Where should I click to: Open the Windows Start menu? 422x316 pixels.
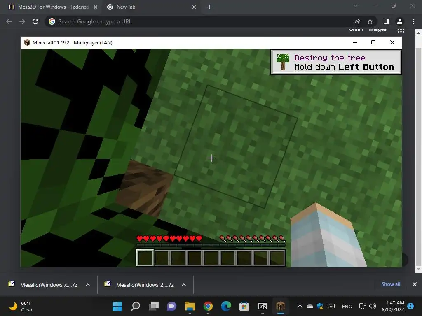tap(117, 306)
